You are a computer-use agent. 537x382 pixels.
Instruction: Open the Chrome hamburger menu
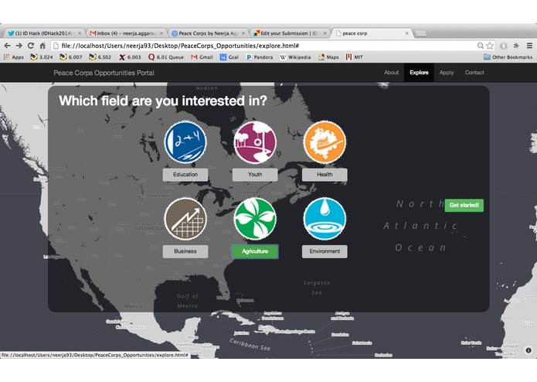[x=529, y=46]
